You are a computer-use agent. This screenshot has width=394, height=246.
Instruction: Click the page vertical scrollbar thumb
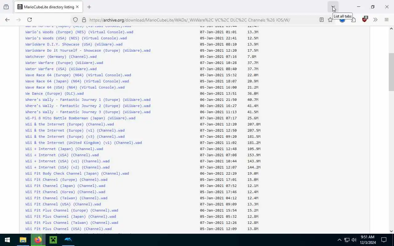[x=391, y=72]
